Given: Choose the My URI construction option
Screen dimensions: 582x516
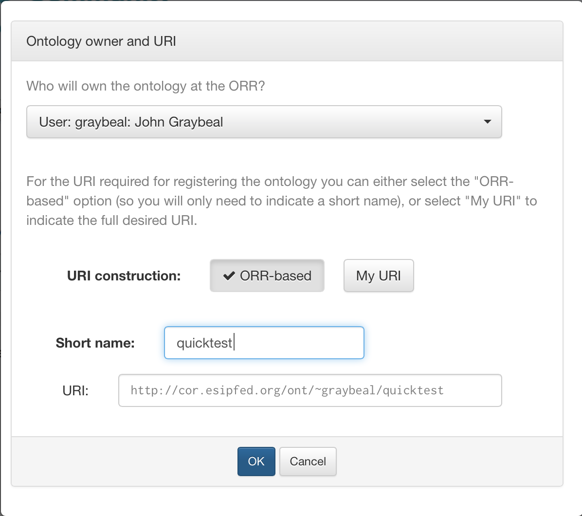Looking at the screenshot, I should 379,276.
